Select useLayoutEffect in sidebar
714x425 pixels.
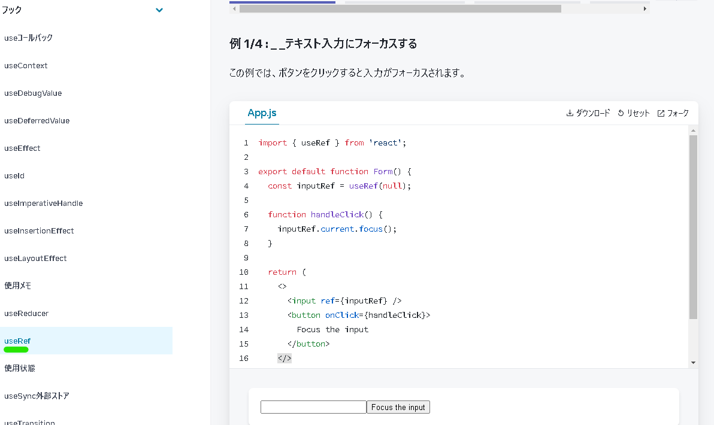[x=35, y=259]
